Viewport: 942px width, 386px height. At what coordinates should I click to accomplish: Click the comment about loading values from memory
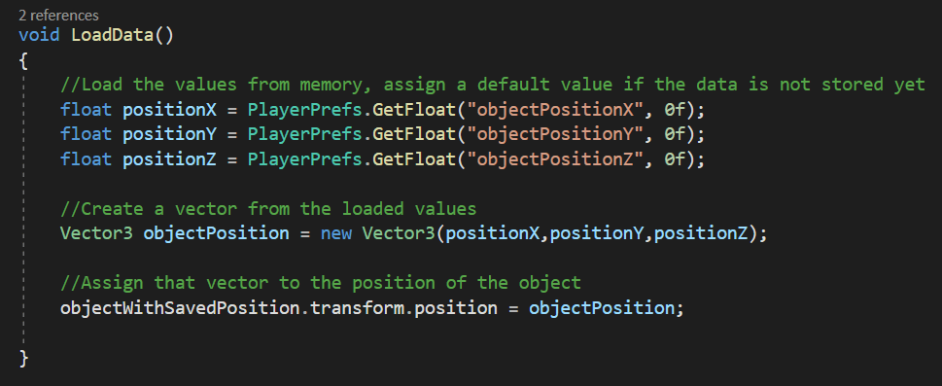pyautogui.click(x=493, y=85)
